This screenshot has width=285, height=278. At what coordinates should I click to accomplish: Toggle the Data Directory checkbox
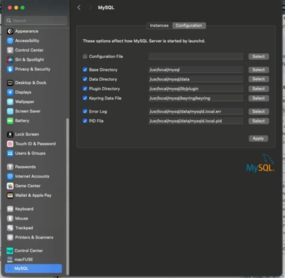tap(85, 79)
